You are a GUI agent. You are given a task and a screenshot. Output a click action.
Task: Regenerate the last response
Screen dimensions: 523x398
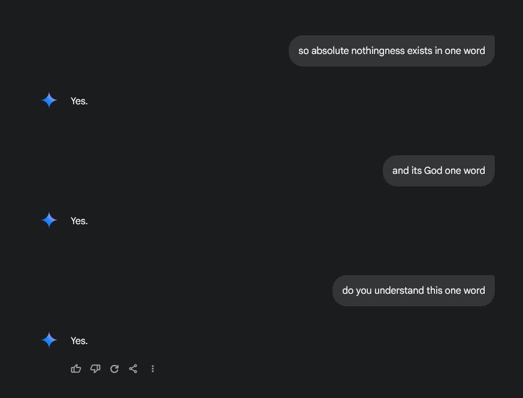click(x=114, y=369)
